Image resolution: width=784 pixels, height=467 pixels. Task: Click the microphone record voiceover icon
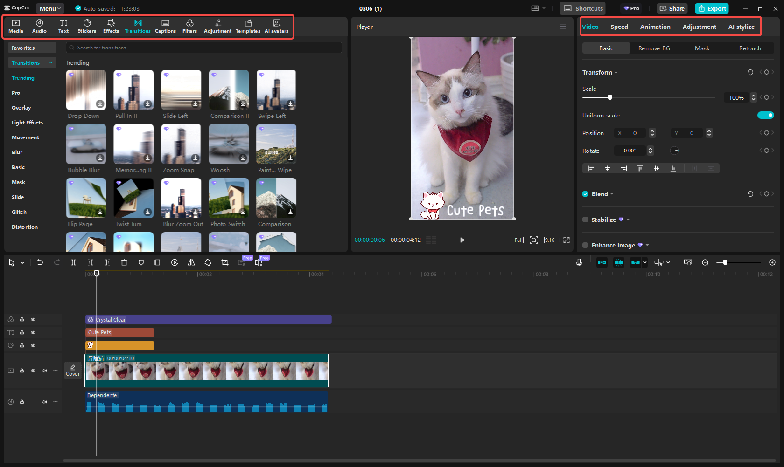coord(579,262)
